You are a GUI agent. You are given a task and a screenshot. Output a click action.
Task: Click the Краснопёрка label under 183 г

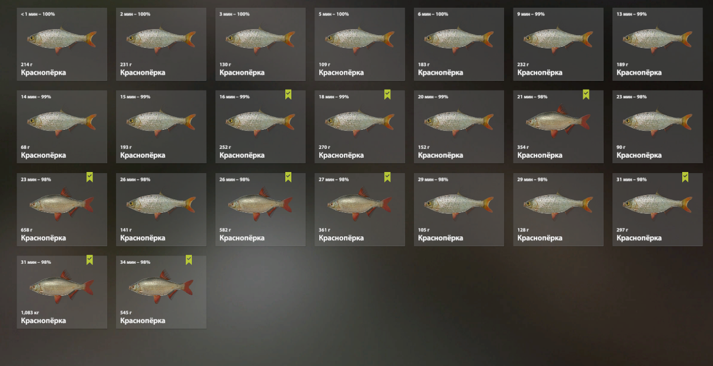(440, 72)
